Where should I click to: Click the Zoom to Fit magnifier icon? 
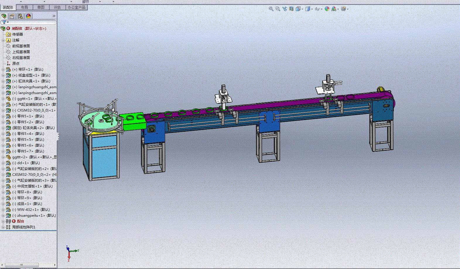[x=271, y=9]
